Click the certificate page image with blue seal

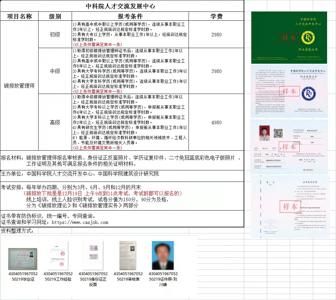point(289,91)
